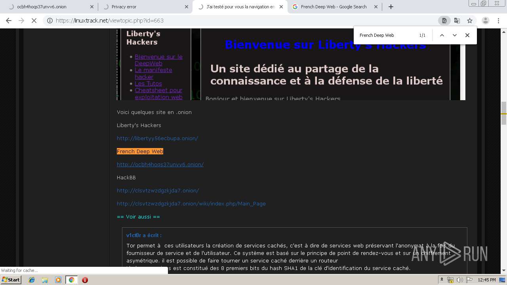Open the clsvtzwzdgzkjda7 wiki Main_Page link

coord(191,203)
